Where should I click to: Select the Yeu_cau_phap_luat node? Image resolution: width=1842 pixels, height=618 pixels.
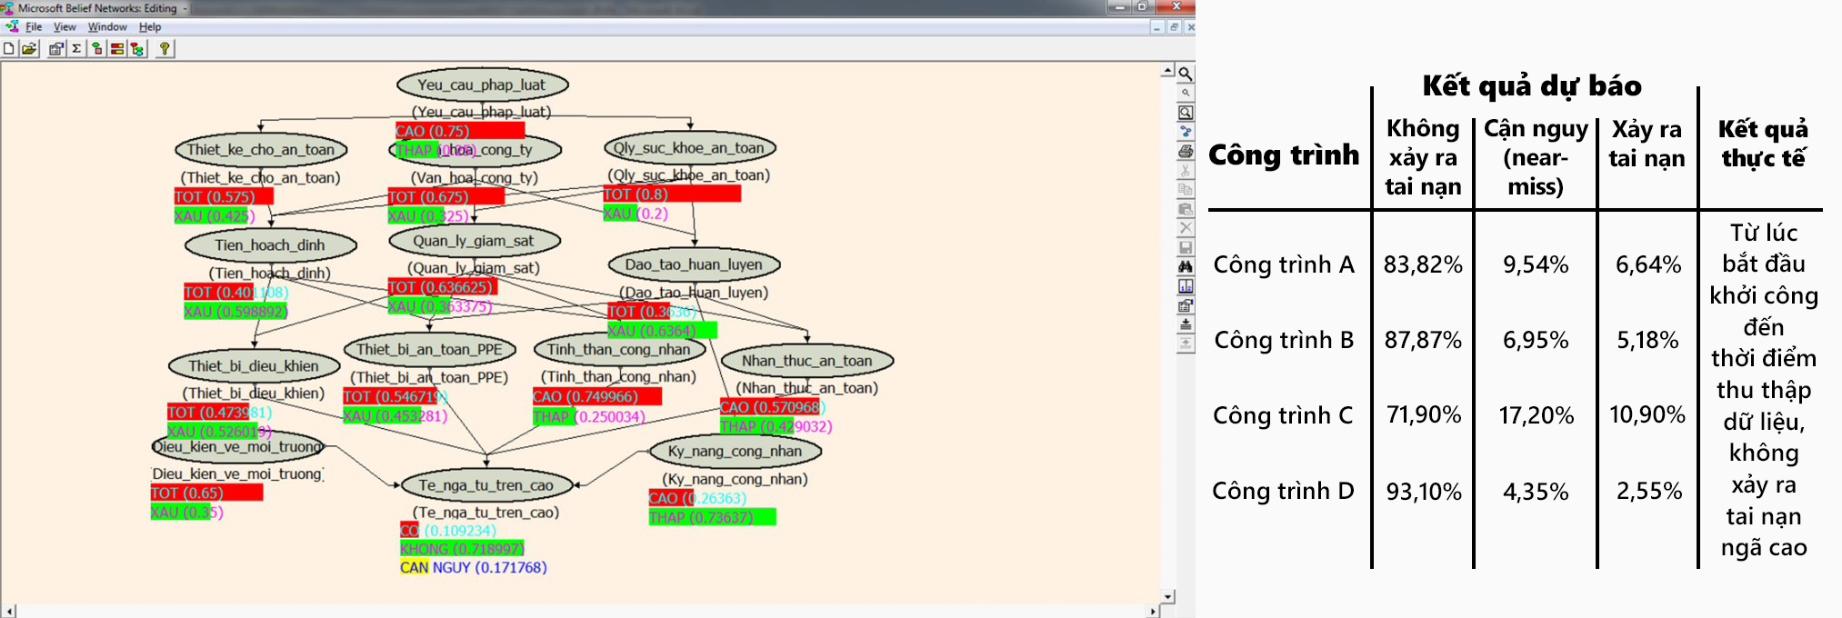(x=482, y=85)
